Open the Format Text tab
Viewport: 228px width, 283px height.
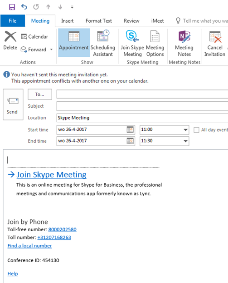pos(99,21)
